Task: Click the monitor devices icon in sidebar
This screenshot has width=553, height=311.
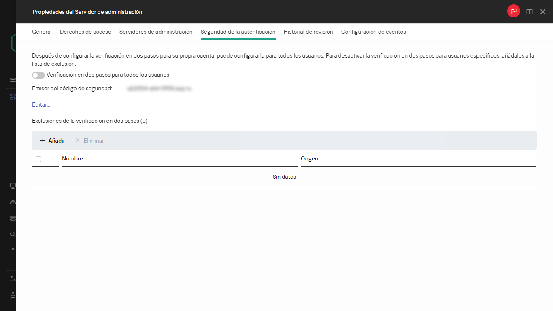Action: 13,186
